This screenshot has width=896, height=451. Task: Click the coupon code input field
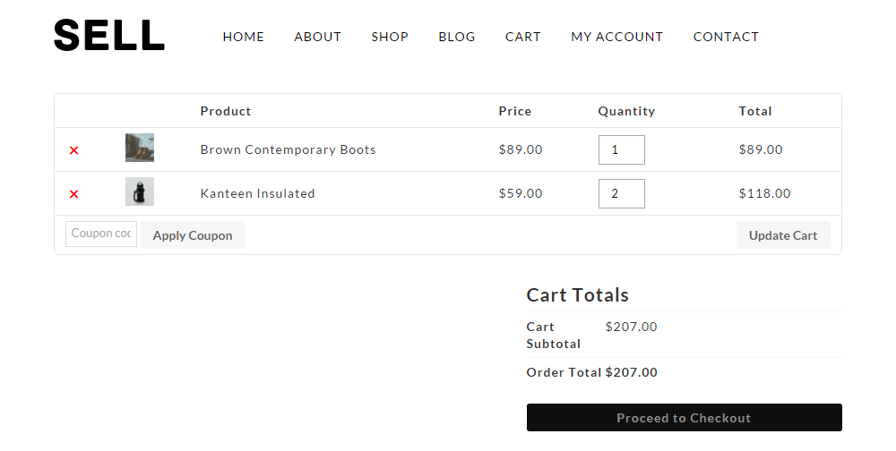pyautogui.click(x=101, y=234)
